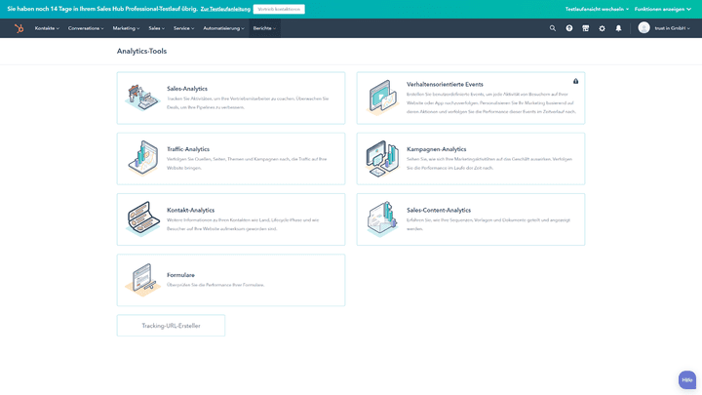
Task: Open the Berichte menu
Action: (264, 28)
